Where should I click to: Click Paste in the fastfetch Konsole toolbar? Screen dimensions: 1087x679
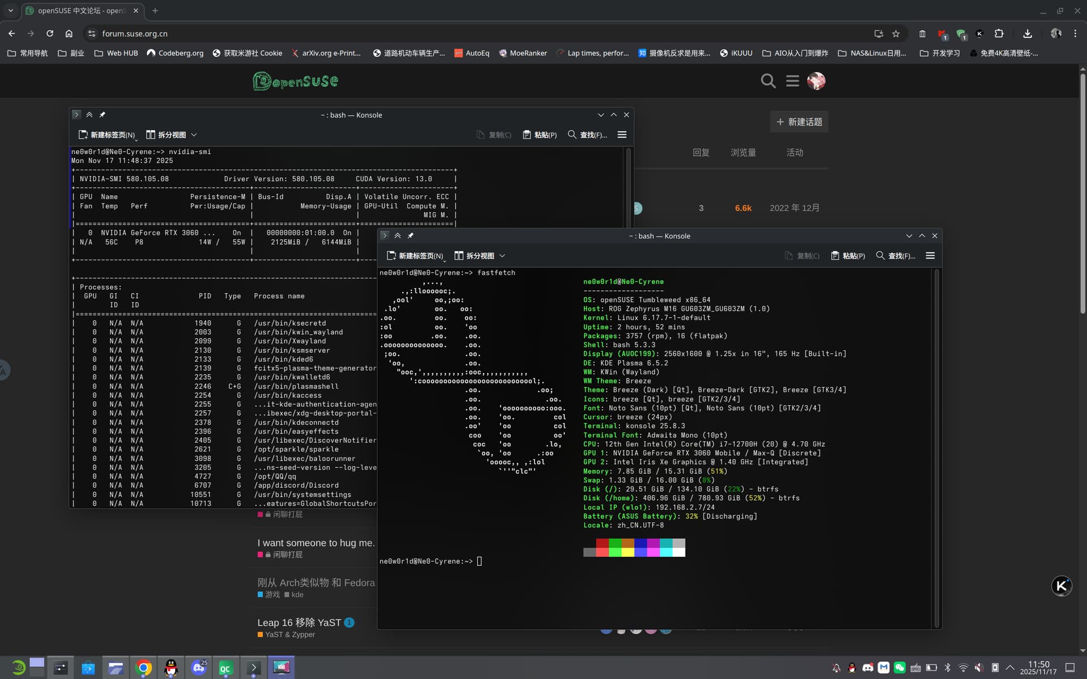click(848, 256)
